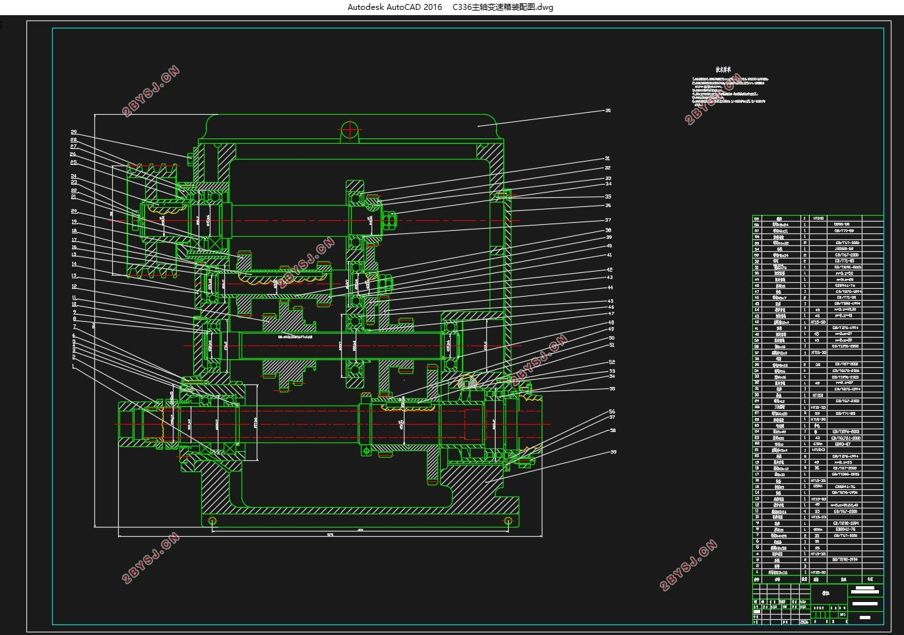Select the 技术要求 heading above the notes
This screenshot has width=904, height=635.
pyautogui.click(x=723, y=69)
